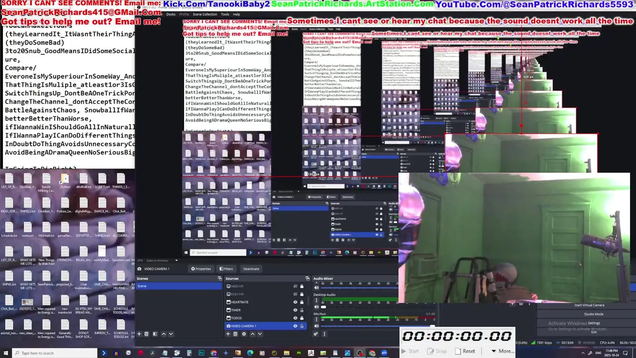This screenshot has width=636, height=358.
Task: Unlock the EASY HR source
Action: coord(302,294)
